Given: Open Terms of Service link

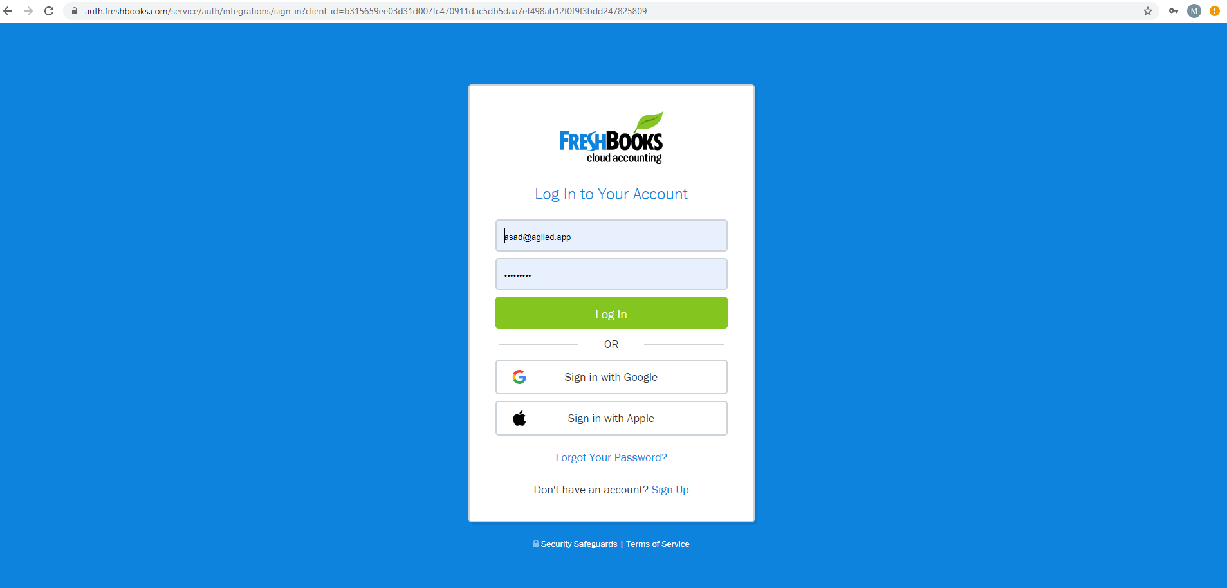Looking at the screenshot, I should [658, 544].
